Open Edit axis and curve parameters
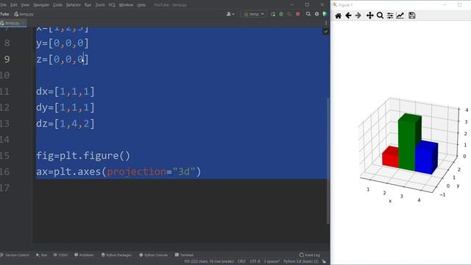The width and height of the screenshot is (471, 265). 400,15
